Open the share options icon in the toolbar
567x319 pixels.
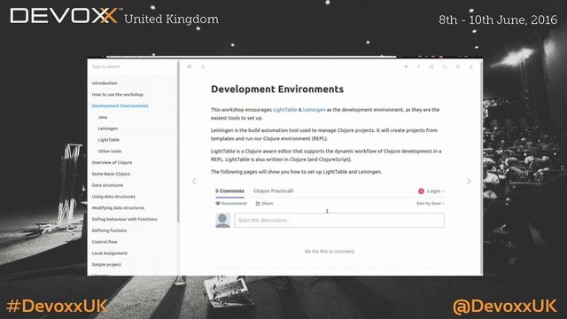point(431,66)
